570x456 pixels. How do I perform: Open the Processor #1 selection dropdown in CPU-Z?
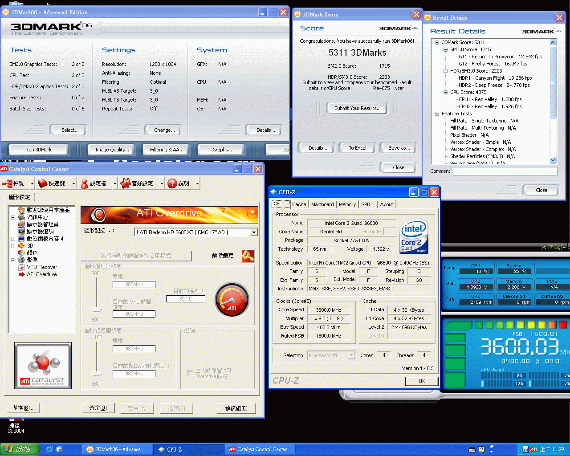coord(351,355)
